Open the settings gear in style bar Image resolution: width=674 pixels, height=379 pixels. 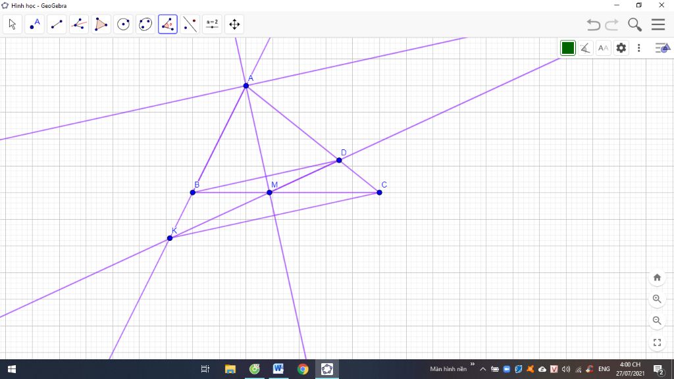coord(621,47)
